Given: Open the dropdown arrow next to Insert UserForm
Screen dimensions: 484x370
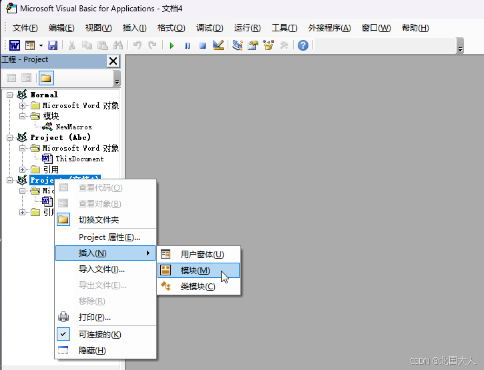Looking at the screenshot, I should point(41,45).
